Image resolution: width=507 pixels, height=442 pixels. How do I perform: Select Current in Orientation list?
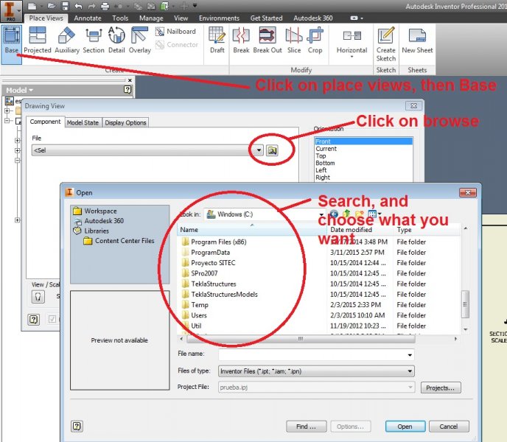[x=326, y=148]
